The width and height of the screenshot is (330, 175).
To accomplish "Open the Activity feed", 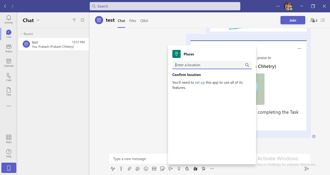I will 8,20.
